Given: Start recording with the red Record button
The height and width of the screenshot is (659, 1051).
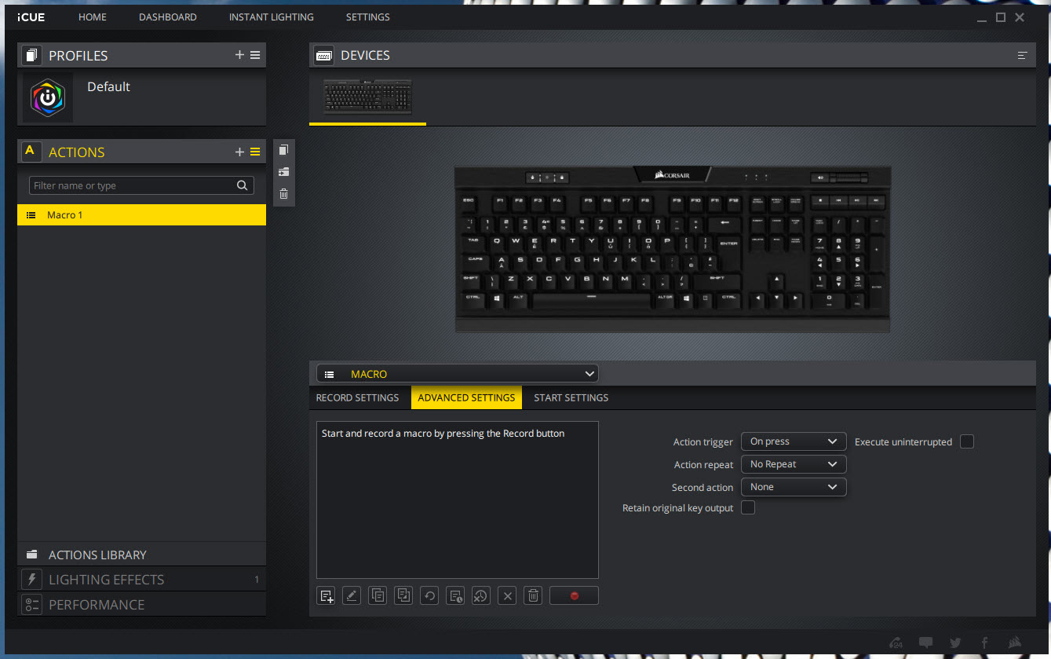Looking at the screenshot, I should (x=574, y=595).
